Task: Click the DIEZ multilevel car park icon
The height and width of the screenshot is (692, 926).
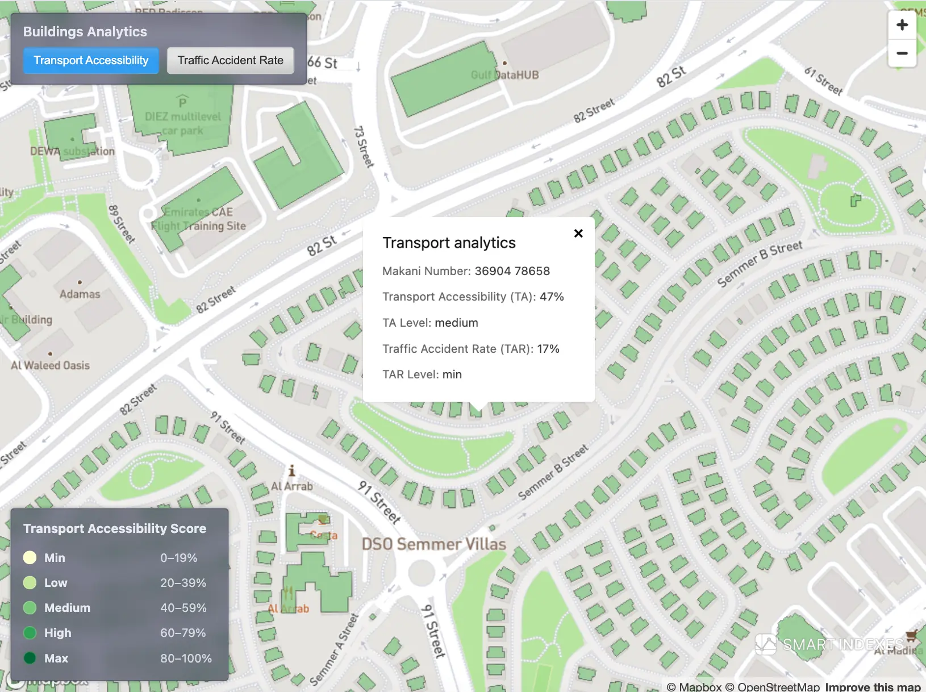Action: (x=182, y=102)
